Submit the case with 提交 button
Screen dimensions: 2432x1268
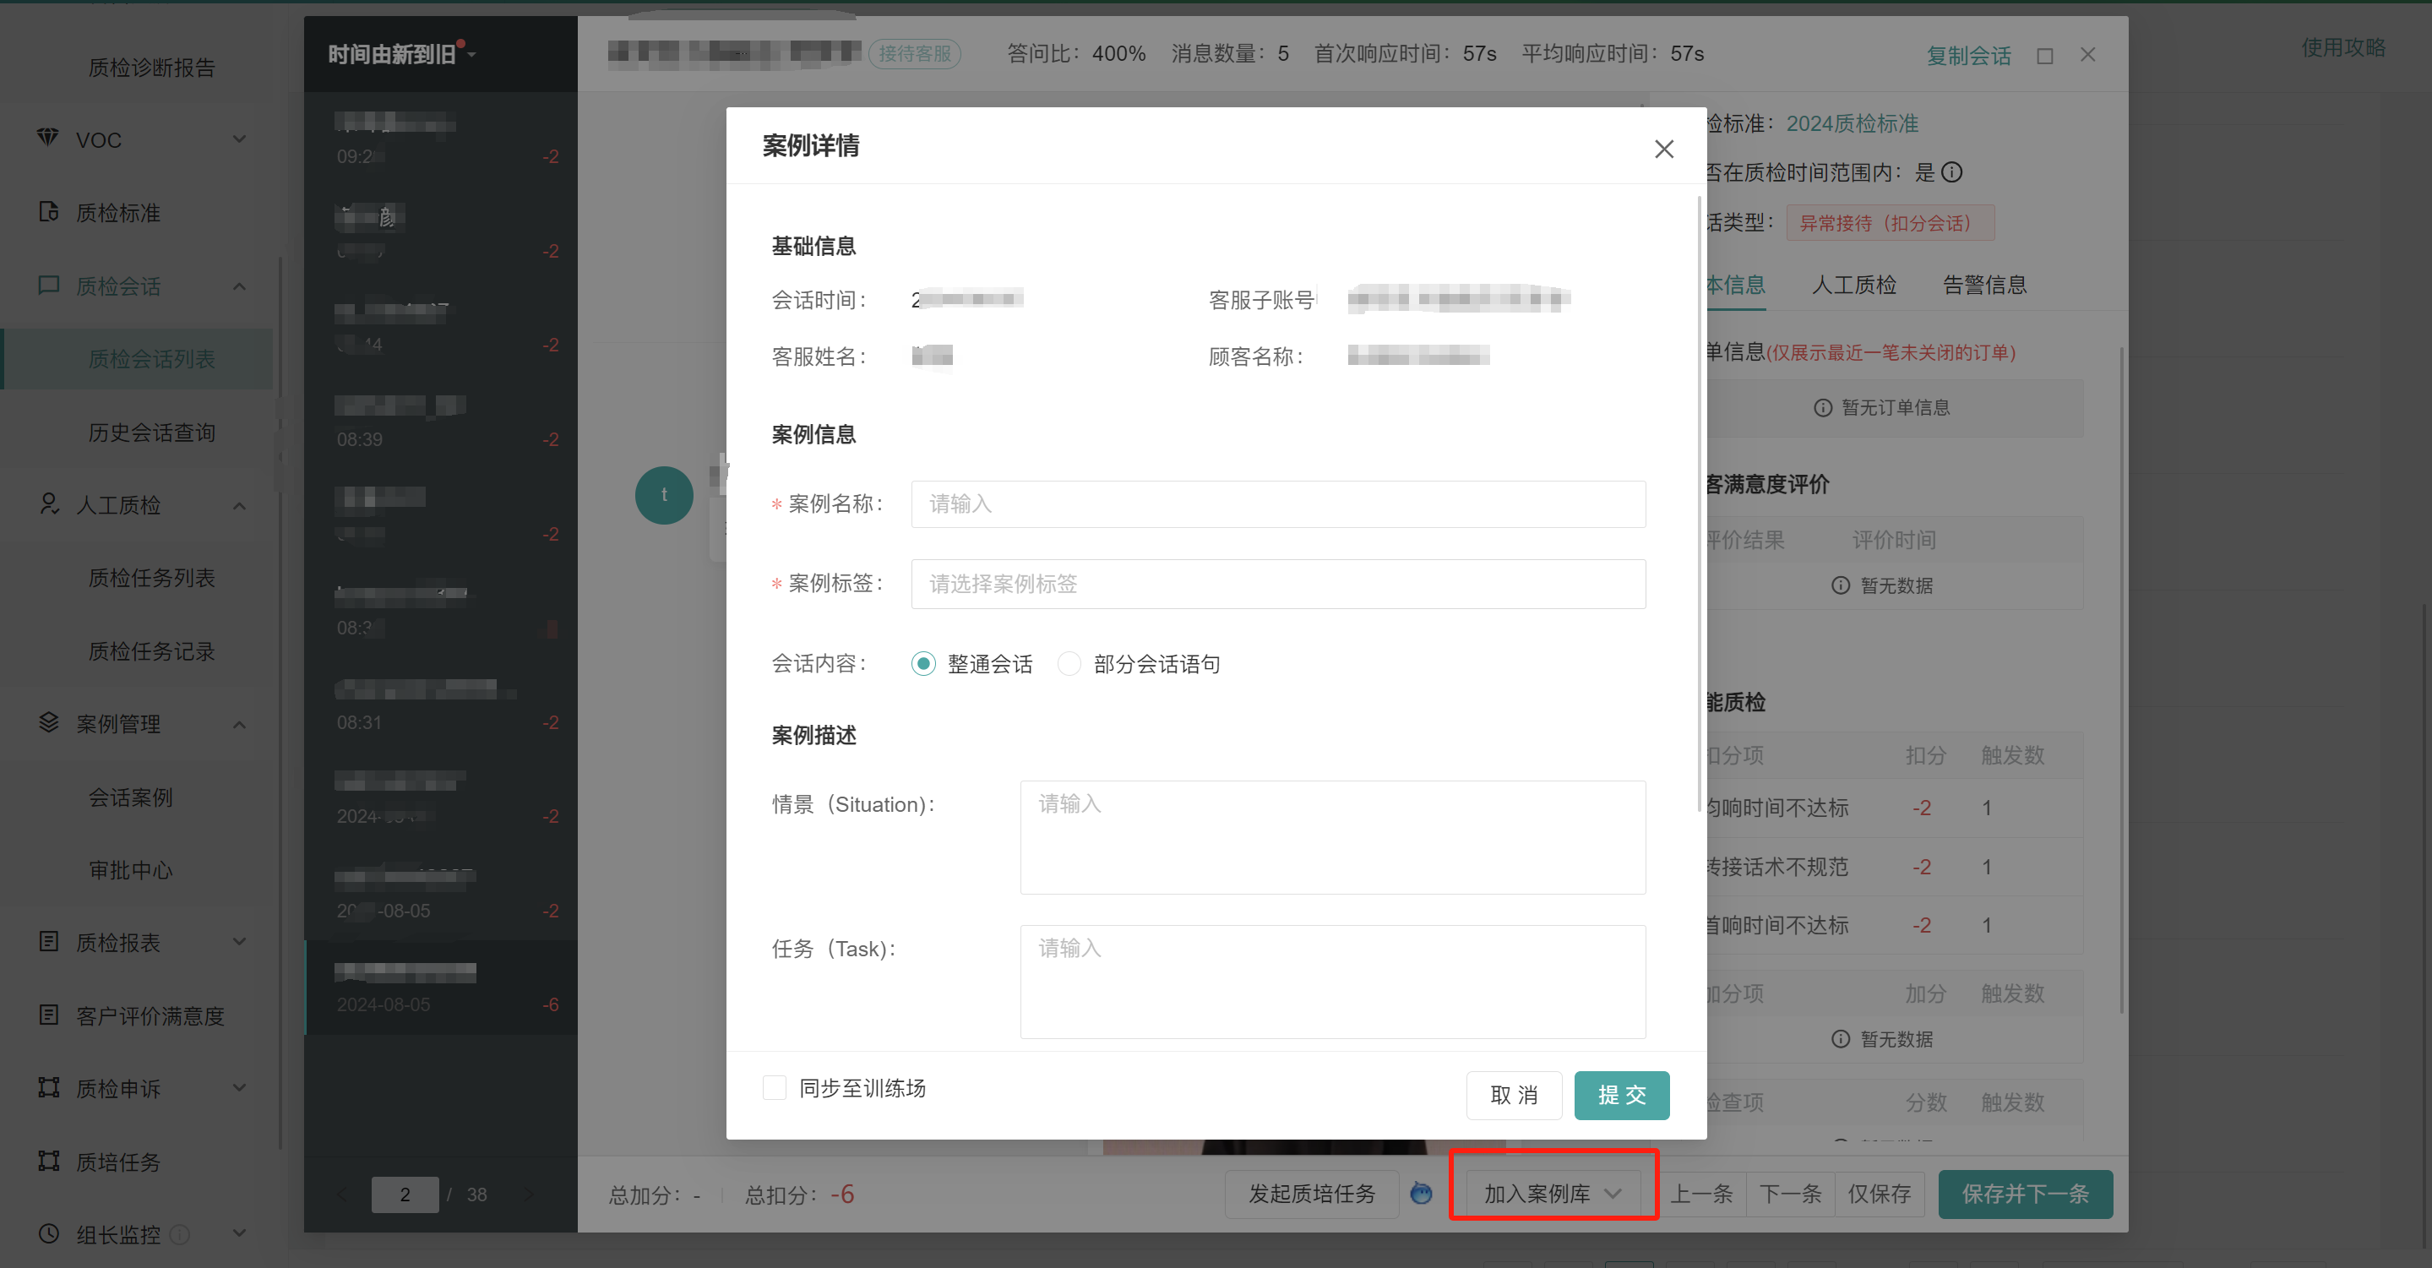1622,1095
